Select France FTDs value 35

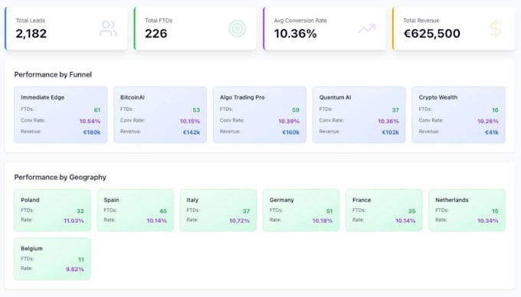click(x=412, y=211)
